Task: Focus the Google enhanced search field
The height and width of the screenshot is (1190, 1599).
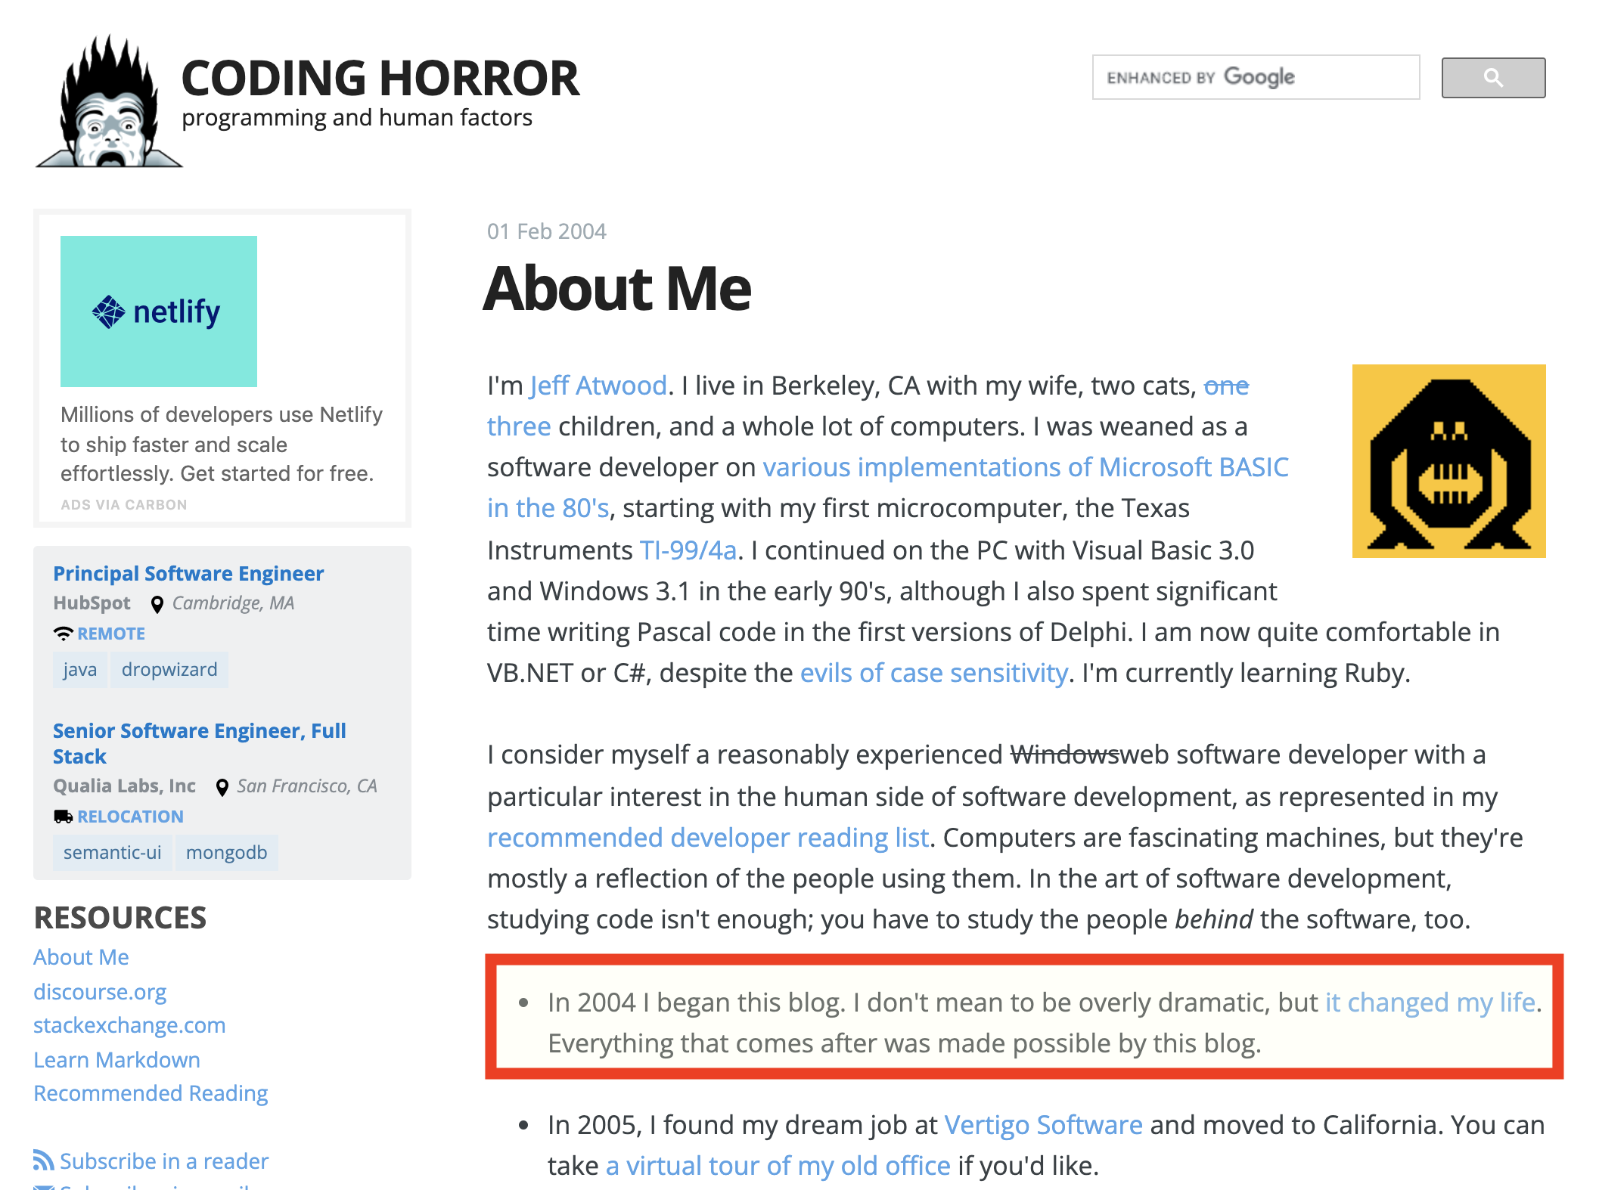Action: (x=1256, y=77)
